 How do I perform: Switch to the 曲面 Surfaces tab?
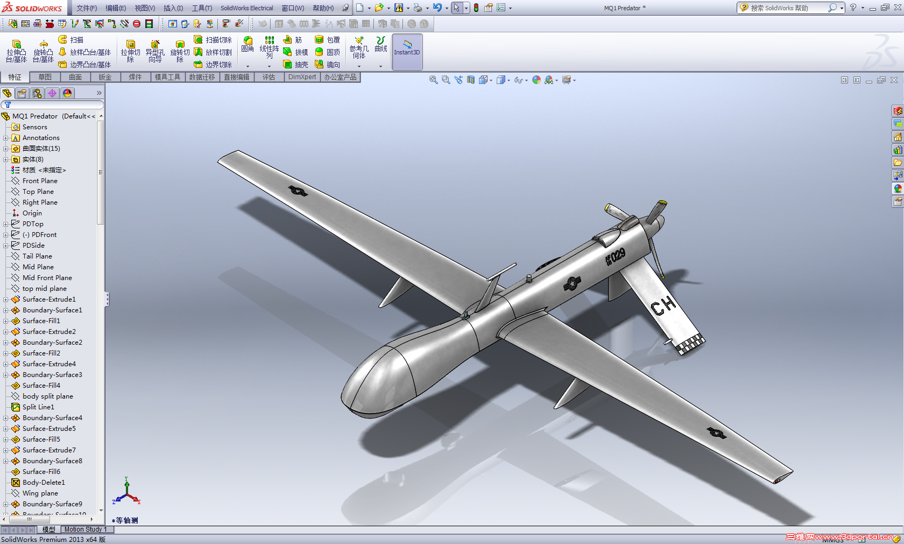point(75,77)
